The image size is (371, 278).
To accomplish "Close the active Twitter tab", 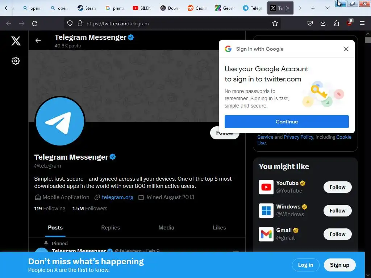I will (287, 8).
